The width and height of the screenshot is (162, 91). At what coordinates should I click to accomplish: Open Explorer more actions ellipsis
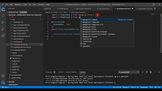click(40, 9)
